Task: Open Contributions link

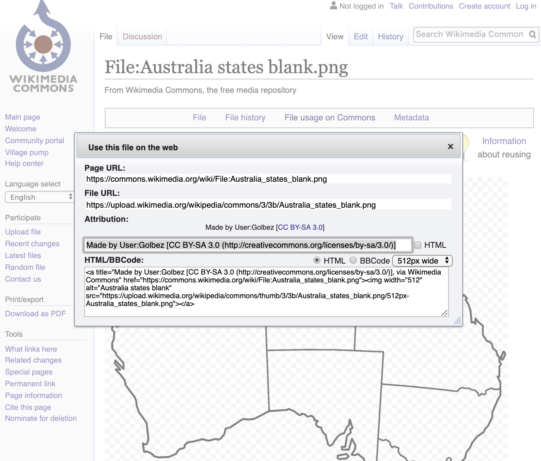Action: click(x=431, y=6)
